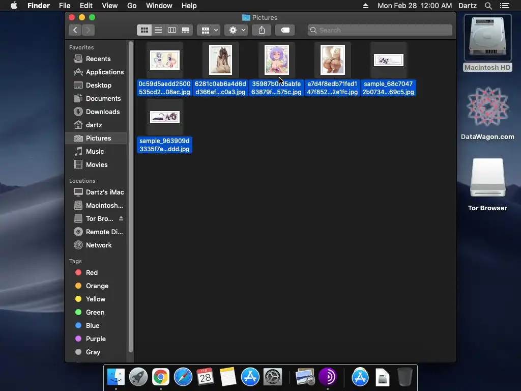
Task: Switch Finder to column view
Action: pos(172,30)
